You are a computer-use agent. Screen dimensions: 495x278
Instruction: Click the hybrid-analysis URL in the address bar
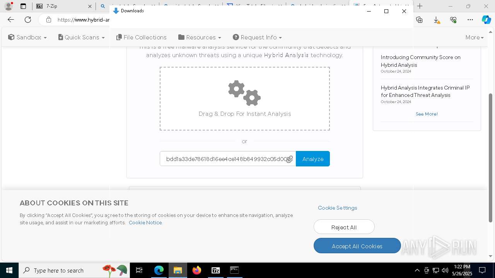pos(84,20)
